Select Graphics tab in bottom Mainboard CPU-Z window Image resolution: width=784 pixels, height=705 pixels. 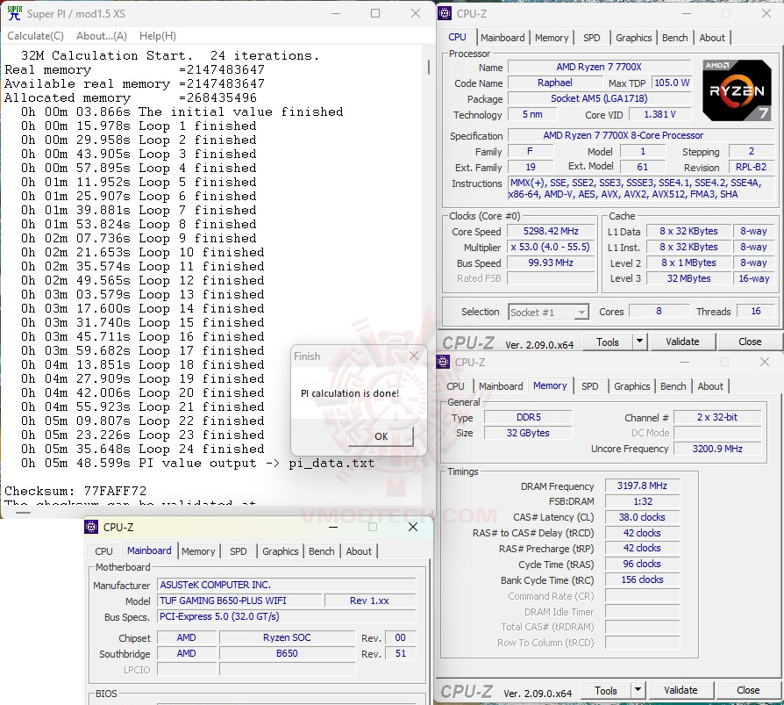pyautogui.click(x=280, y=551)
